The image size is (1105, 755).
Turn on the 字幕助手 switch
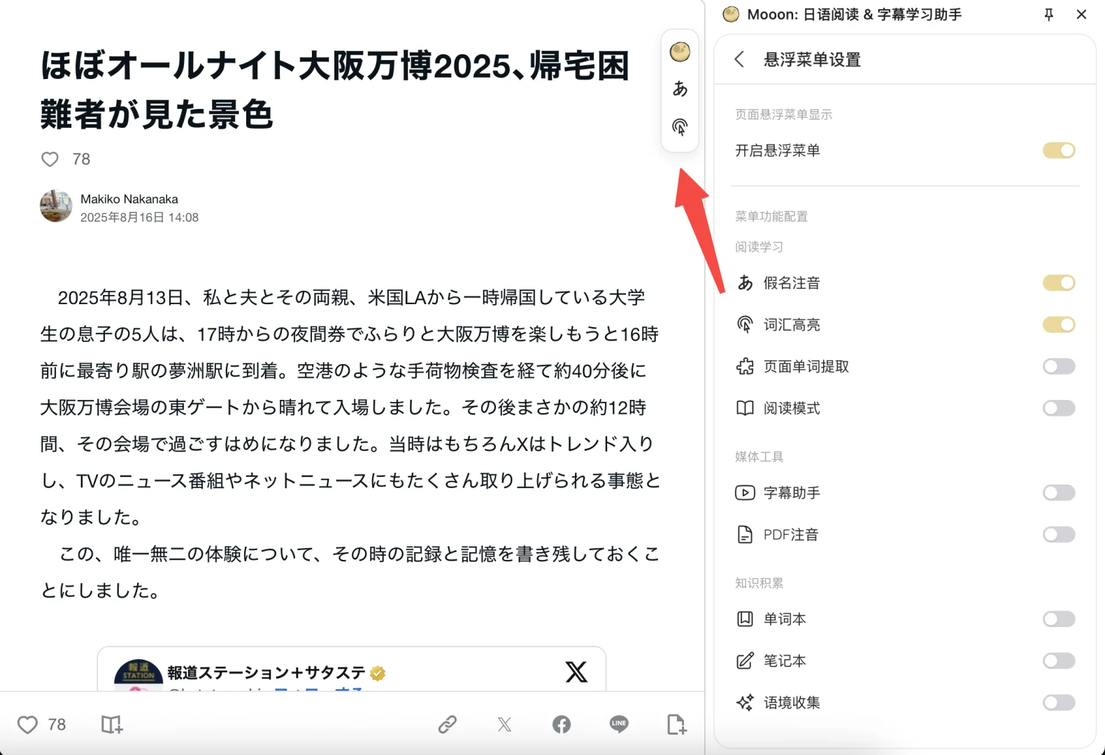tap(1059, 493)
